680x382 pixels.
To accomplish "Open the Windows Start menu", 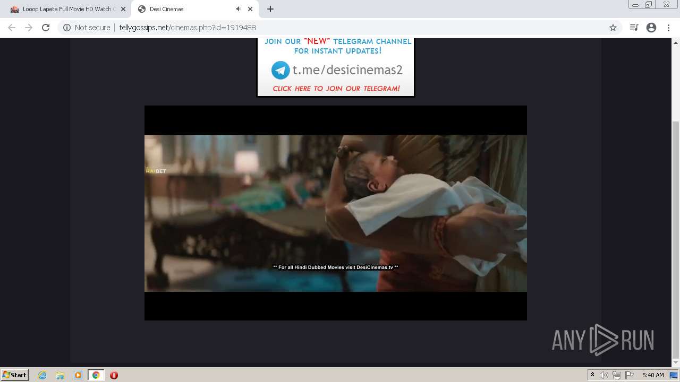I will [14, 375].
